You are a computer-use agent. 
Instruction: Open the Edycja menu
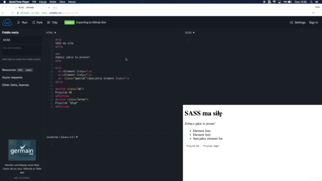tap(43, 2)
